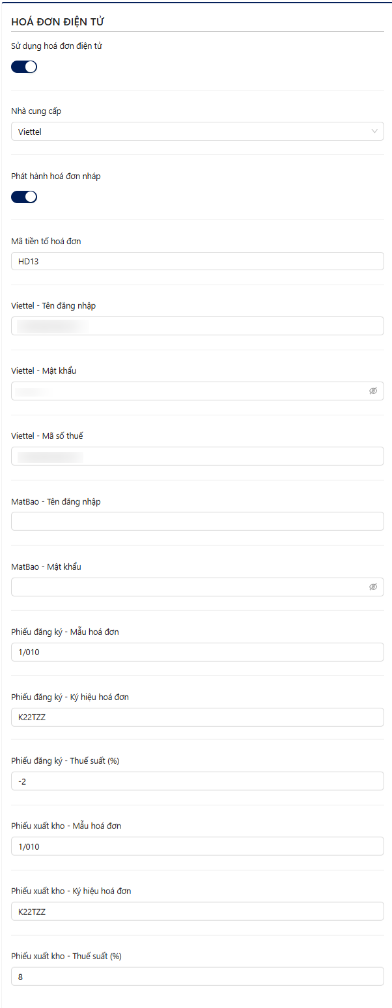This screenshot has height=1008, width=392.
Task: Disable the 'Phát hành hoá đơn nháp' switch
Action: coord(24,197)
